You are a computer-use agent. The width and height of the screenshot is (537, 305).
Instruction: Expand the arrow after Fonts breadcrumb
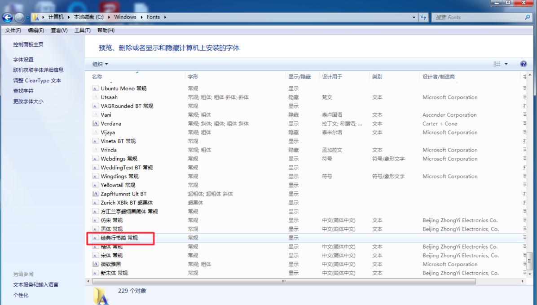click(x=165, y=17)
